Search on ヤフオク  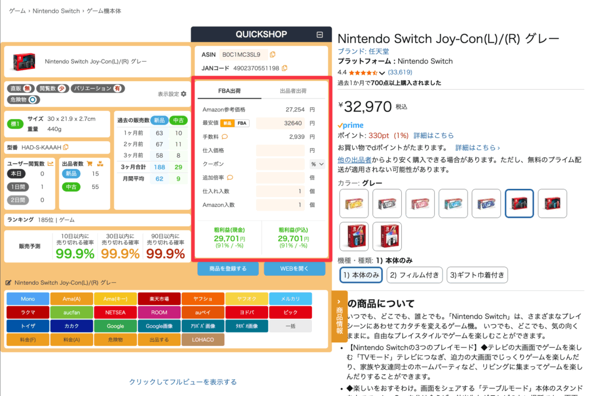click(x=247, y=299)
